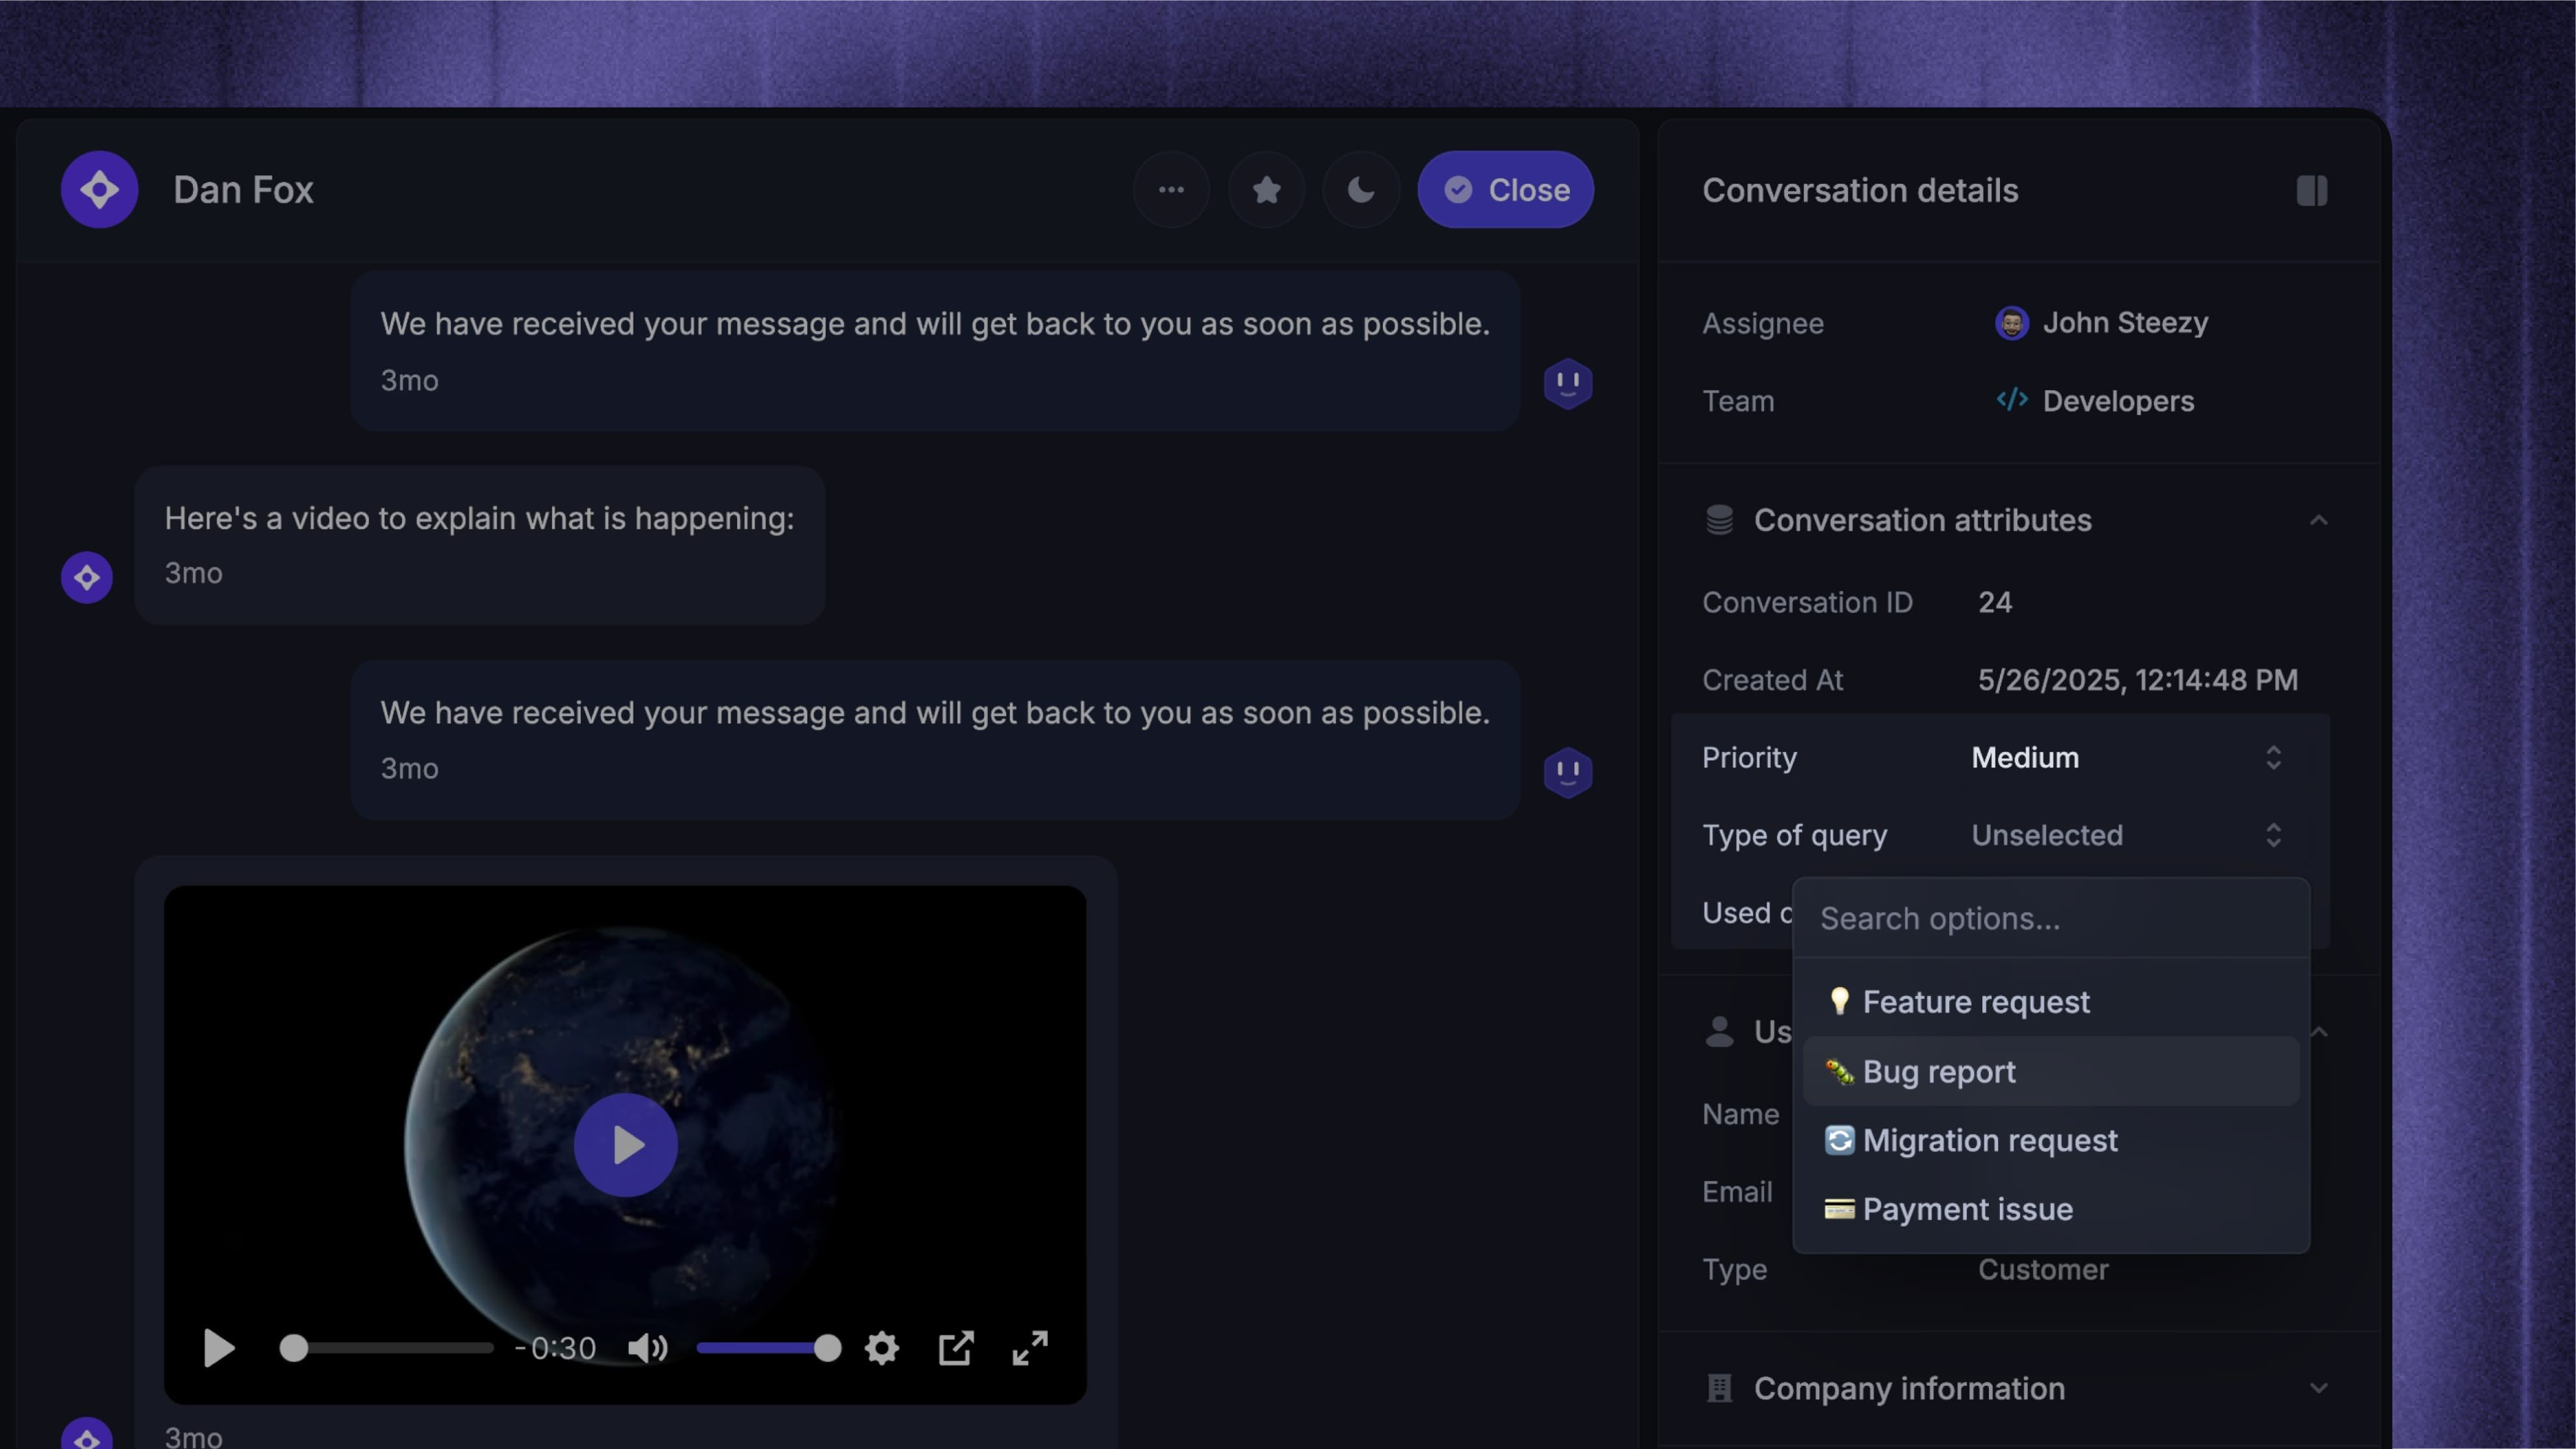Select Feature request option
The width and height of the screenshot is (2576, 1449).
[2051, 1002]
